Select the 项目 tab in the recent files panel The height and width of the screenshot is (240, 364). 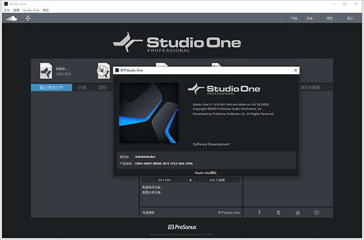pyautogui.click(x=102, y=87)
